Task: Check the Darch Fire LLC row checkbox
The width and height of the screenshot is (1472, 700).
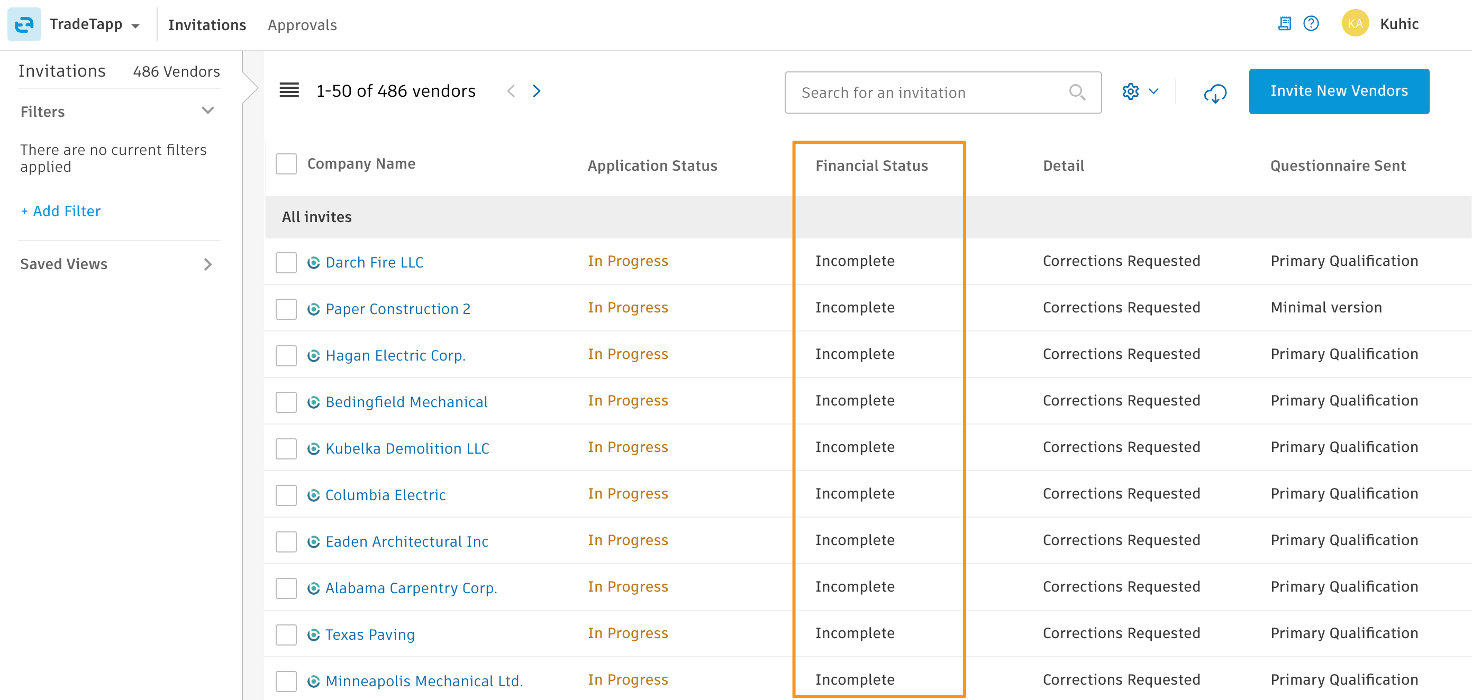Action: click(286, 263)
